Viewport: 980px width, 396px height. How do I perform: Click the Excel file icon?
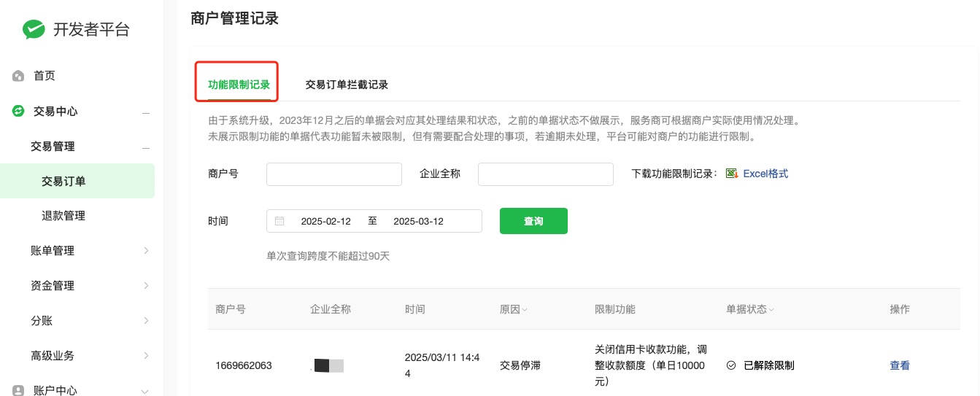click(x=732, y=174)
